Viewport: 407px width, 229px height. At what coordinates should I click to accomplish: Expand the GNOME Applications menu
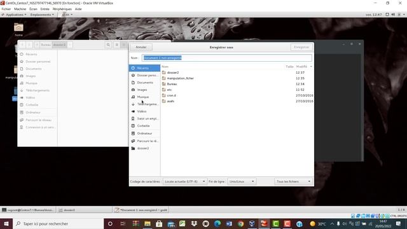(14, 15)
